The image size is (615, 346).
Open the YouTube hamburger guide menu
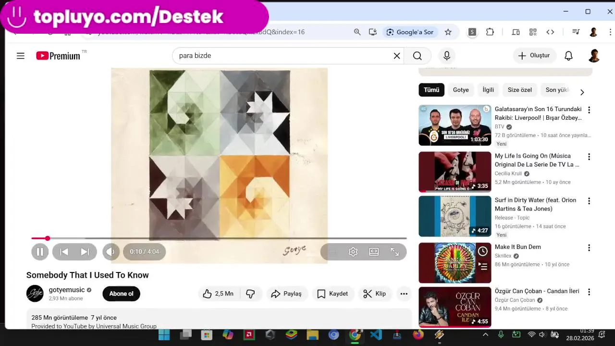tap(20, 56)
